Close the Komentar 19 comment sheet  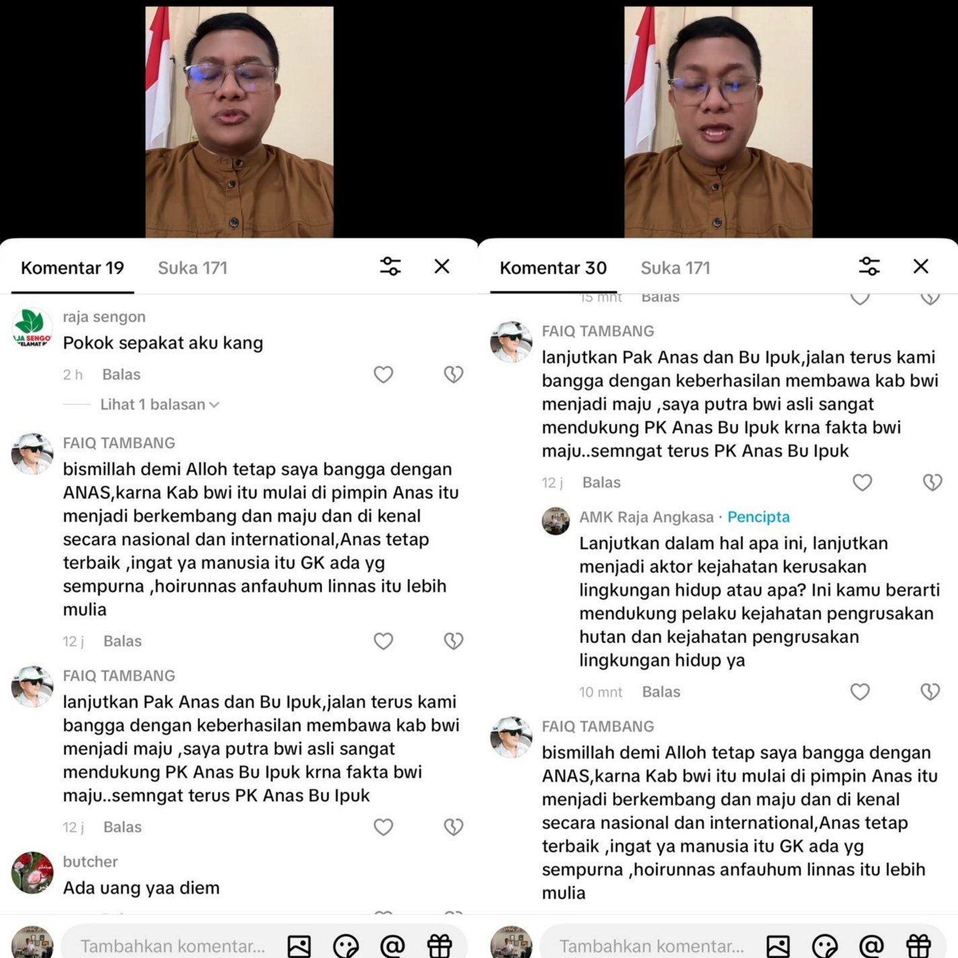tap(442, 267)
